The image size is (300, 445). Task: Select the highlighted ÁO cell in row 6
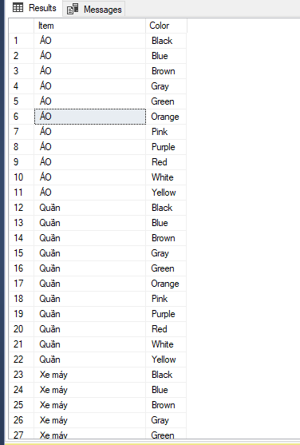pyautogui.click(x=90, y=117)
